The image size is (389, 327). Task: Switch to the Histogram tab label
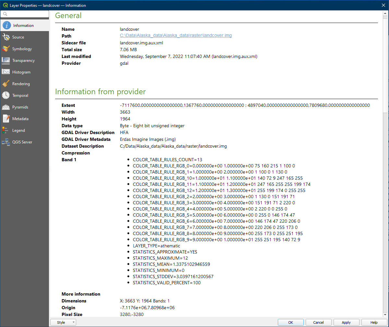click(21, 72)
